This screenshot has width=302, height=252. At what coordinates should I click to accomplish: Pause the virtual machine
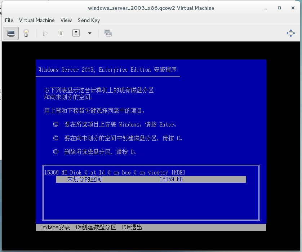click(61, 33)
